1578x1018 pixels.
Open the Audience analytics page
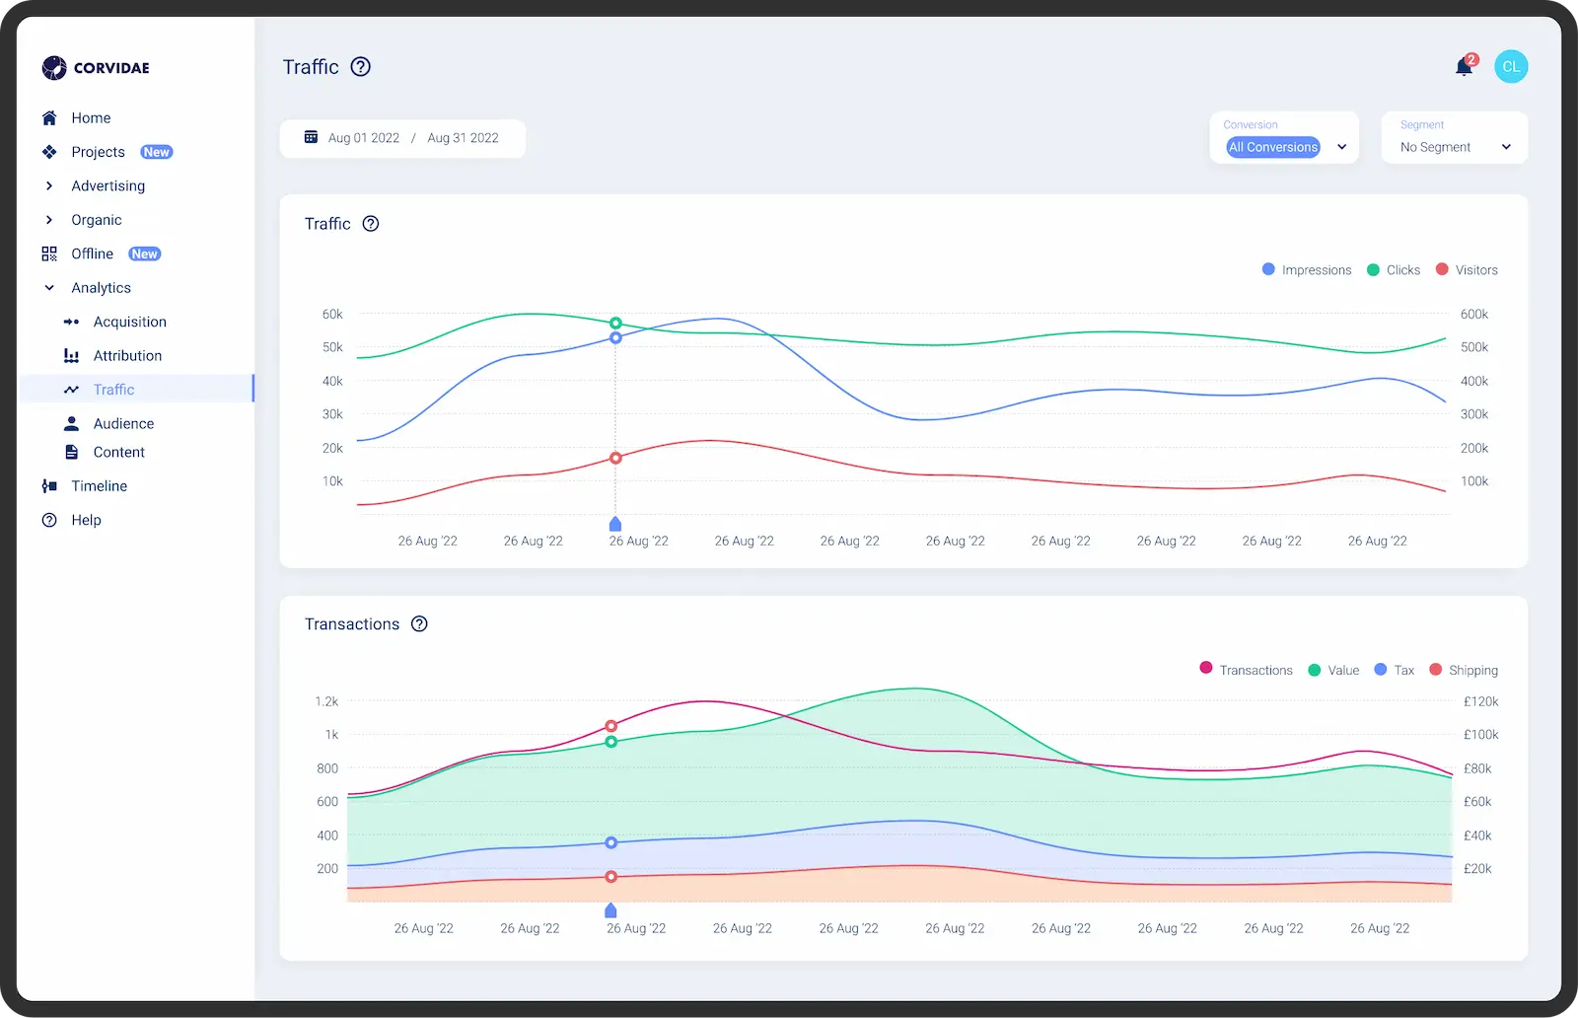pyautogui.click(x=123, y=423)
